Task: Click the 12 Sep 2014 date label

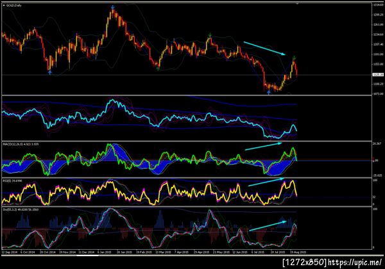Action: 10,252
